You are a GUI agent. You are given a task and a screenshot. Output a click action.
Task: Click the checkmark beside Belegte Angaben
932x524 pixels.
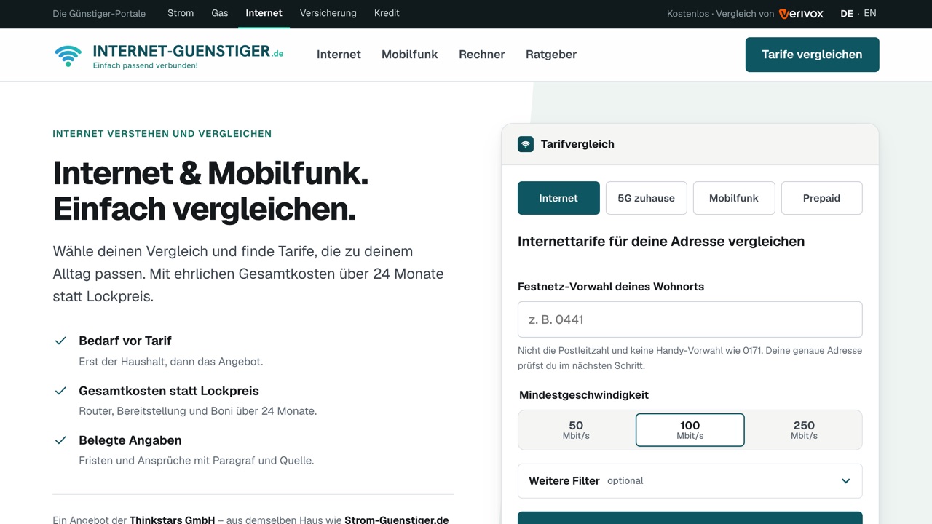tap(60, 440)
